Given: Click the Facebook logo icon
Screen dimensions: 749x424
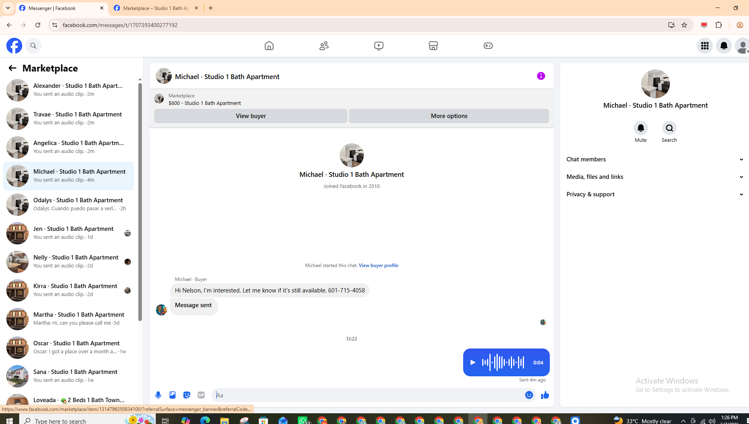Looking at the screenshot, I should 14,46.
